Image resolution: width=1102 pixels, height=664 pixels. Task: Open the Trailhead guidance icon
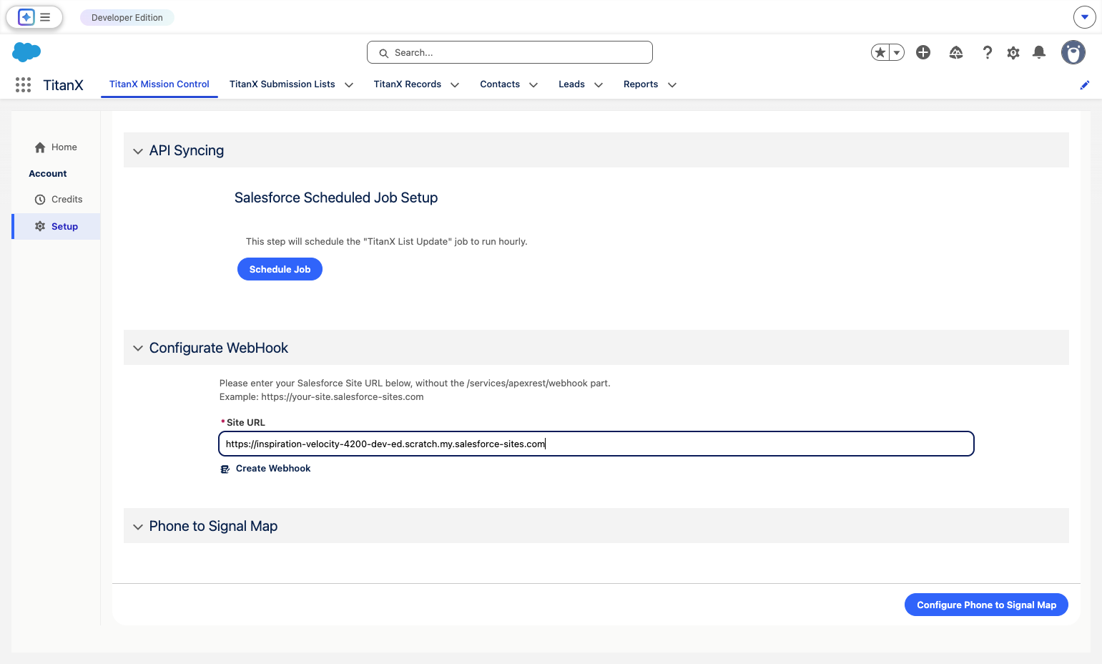pyautogui.click(x=956, y=52)
